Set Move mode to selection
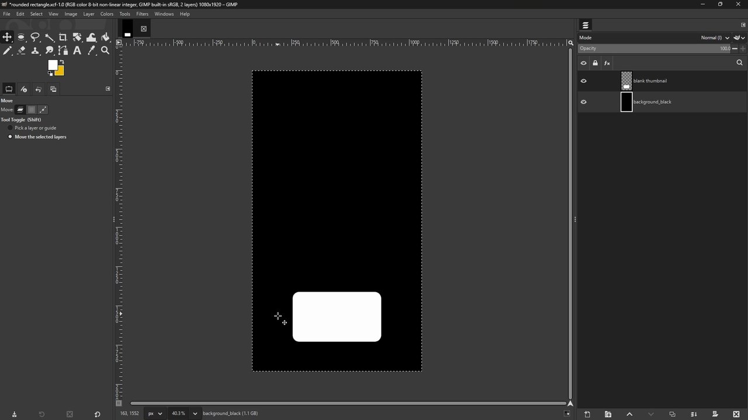 [x=32, y=110]
